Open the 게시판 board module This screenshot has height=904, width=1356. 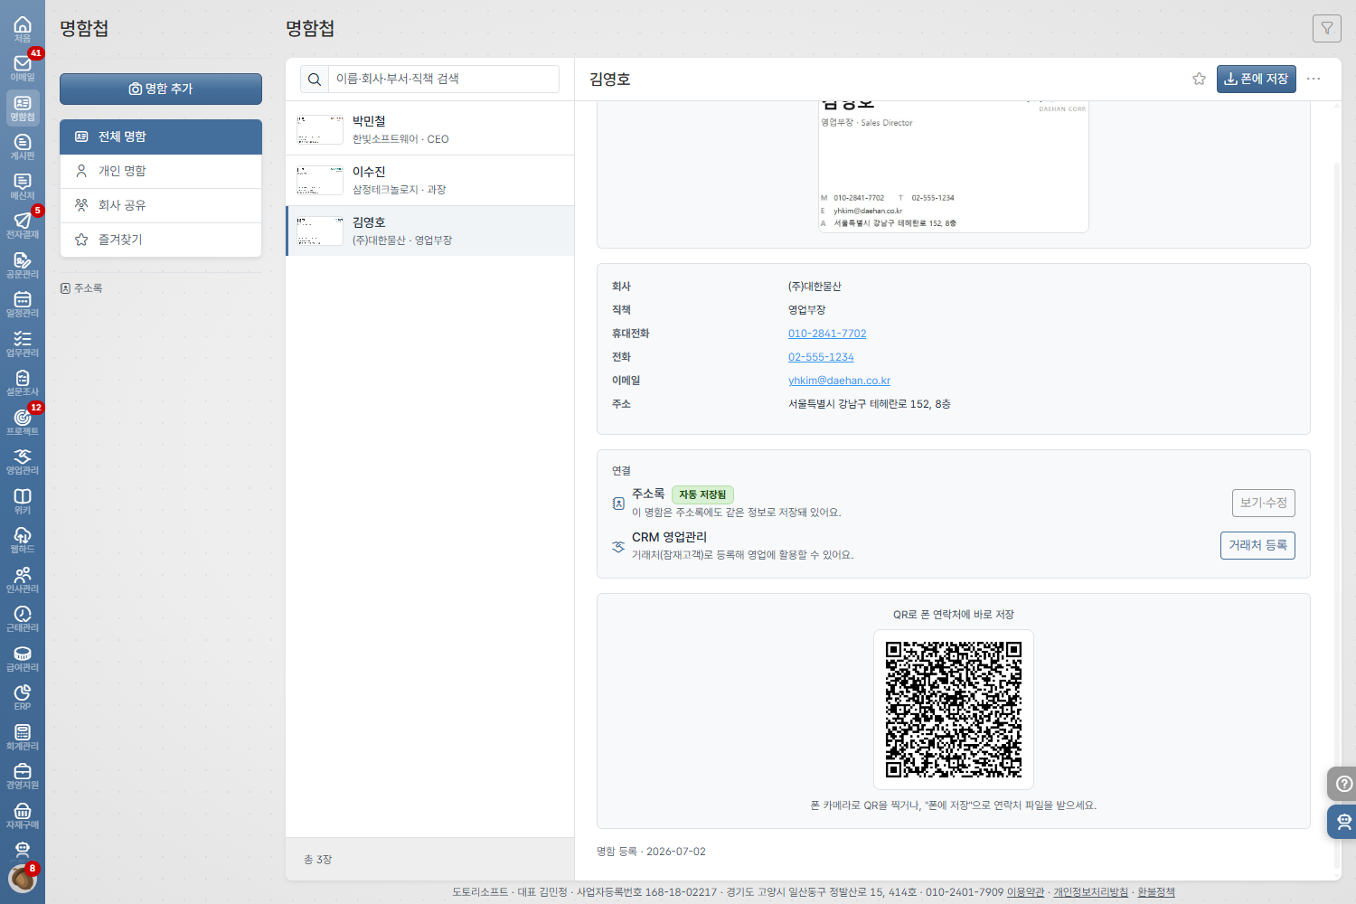[23, 146]
